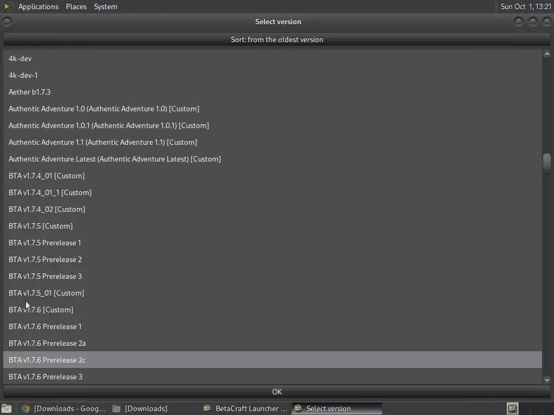Click the Applications menu logo icon
The width and height of the screenshot is (554, 415).
point(9,6)
